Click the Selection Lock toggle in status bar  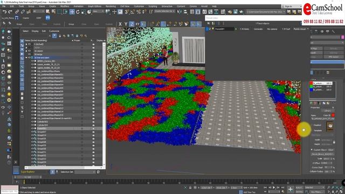[x=190, y=188]
